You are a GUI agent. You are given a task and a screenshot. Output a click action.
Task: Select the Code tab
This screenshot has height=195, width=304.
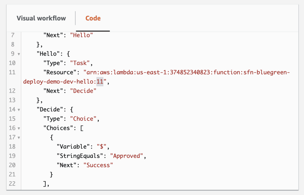tap(93, 18)
